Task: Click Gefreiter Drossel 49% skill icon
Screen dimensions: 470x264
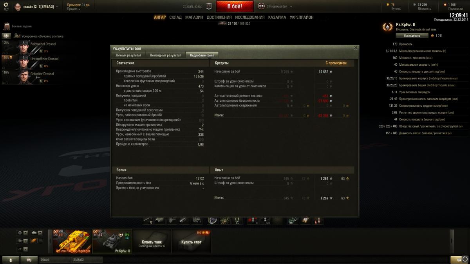Action: click(x=41, y=81)
